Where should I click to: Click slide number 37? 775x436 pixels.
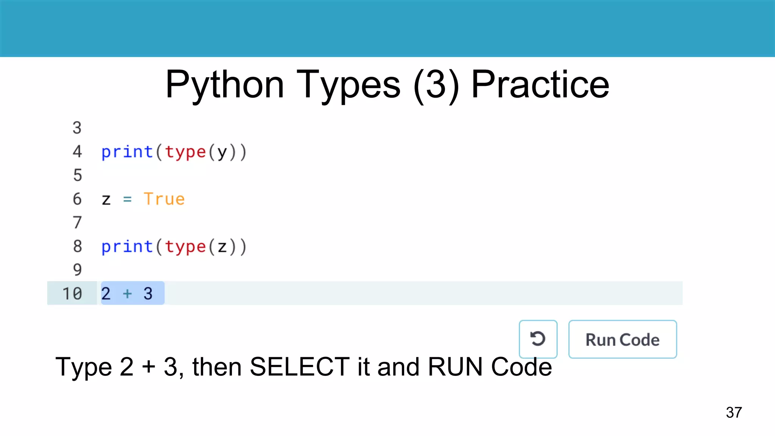pos(734,412)
